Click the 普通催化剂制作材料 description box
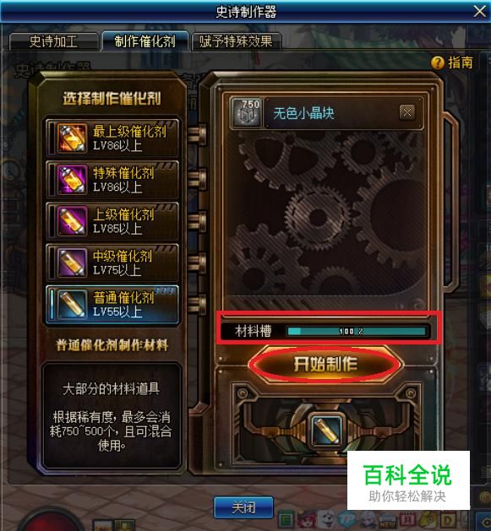Image resolution: width=491 pixels, height=531 pixels. 112,416
